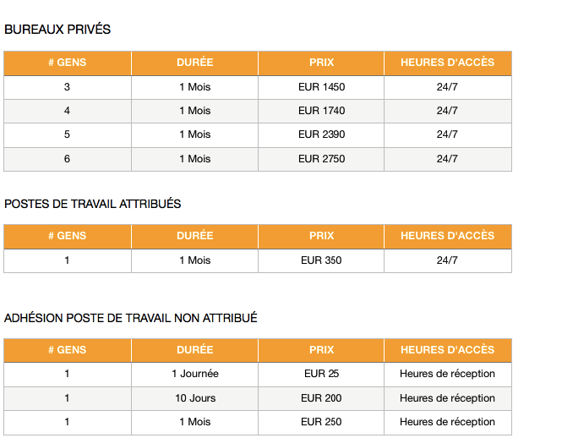Viewport: 562px width, 438px height.
Task: Click PRIX header in Postes de Travail Attribués table
Action: (321, 236)
